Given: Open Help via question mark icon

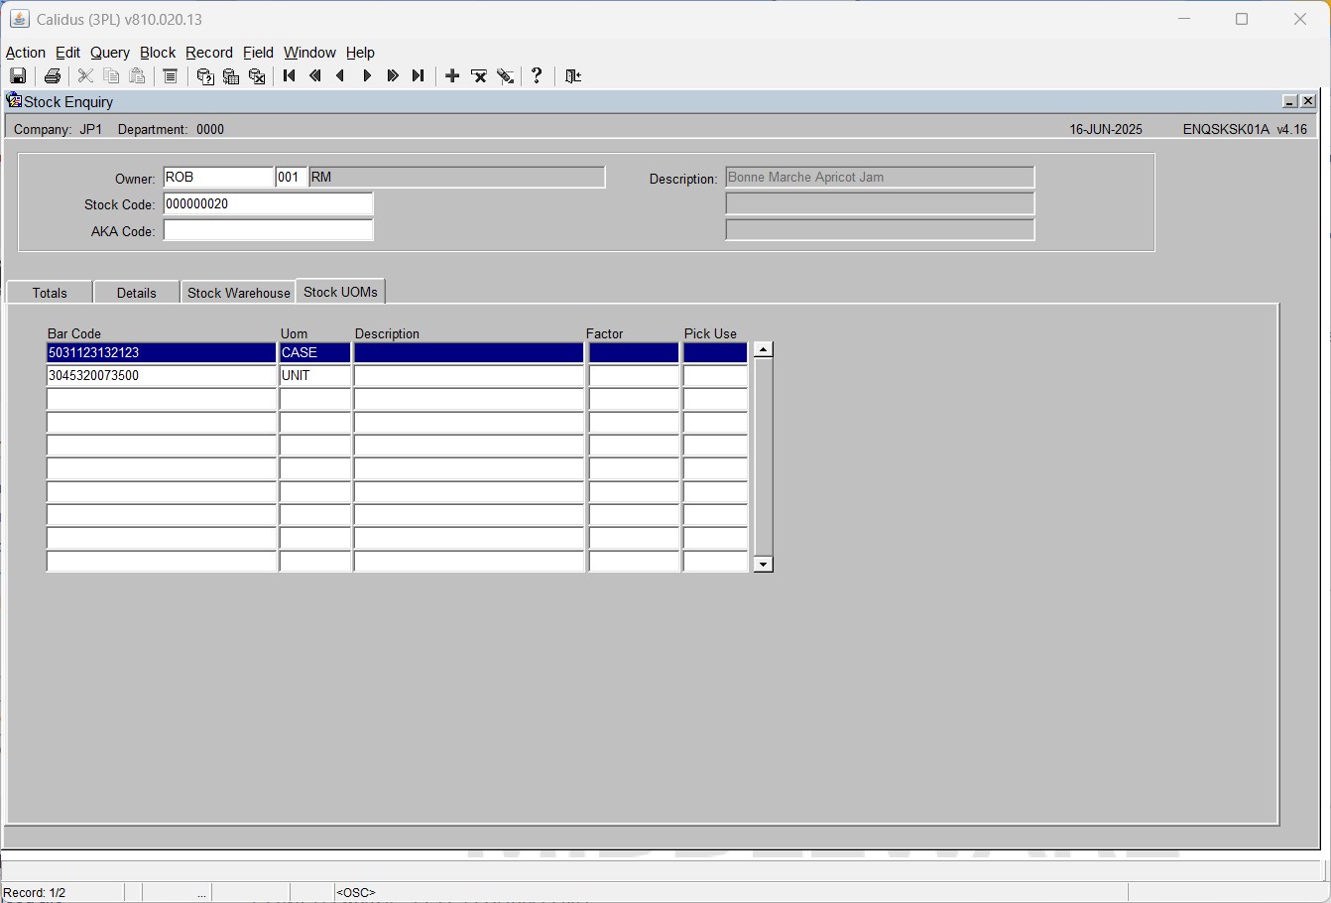Looking at the screenshot, I should [x=537, y=76].
